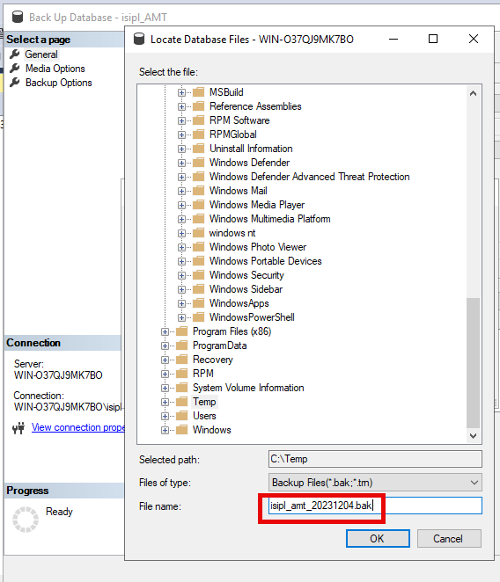Click the tree scrollbar up arrow
The width and height of the screenshot is (500, 582).
pyautogui.click(x=474, y=93)
